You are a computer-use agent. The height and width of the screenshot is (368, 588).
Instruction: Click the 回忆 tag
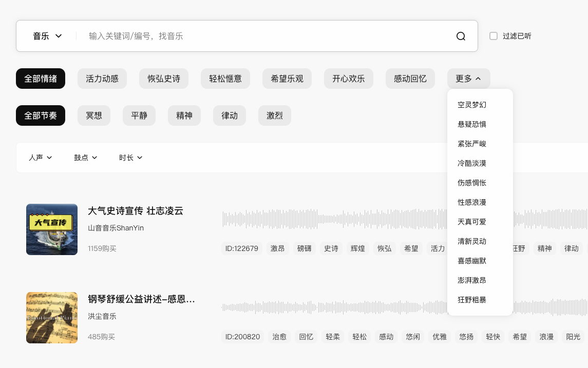pyautogui.click(x=306, y=337)
